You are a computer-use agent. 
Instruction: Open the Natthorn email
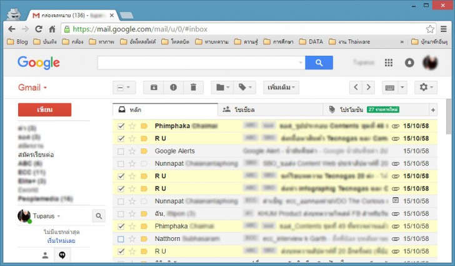click(x=275, y=238)
